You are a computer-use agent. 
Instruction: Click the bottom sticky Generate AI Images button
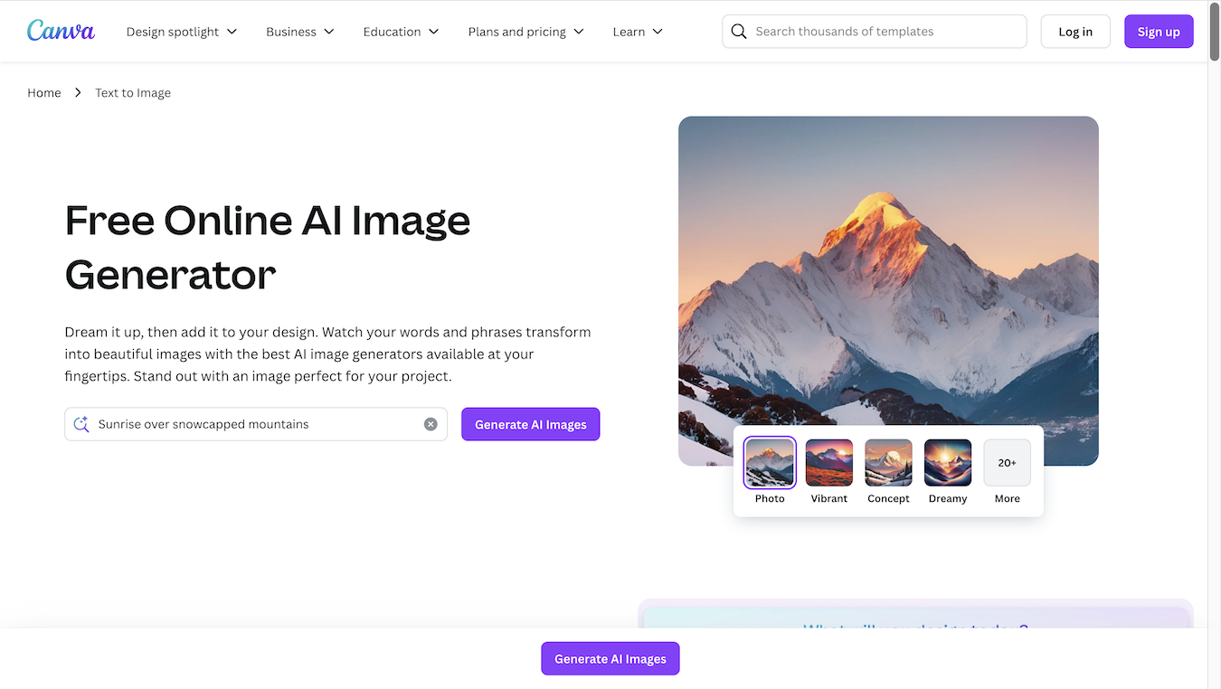610,659
